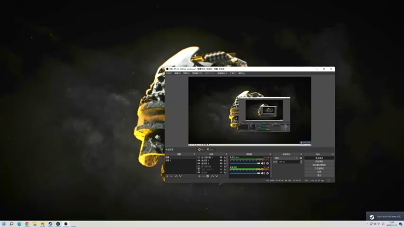
Task: Click the Filters button above the docks
Action: pyautogui.click(x=210, y=149)
